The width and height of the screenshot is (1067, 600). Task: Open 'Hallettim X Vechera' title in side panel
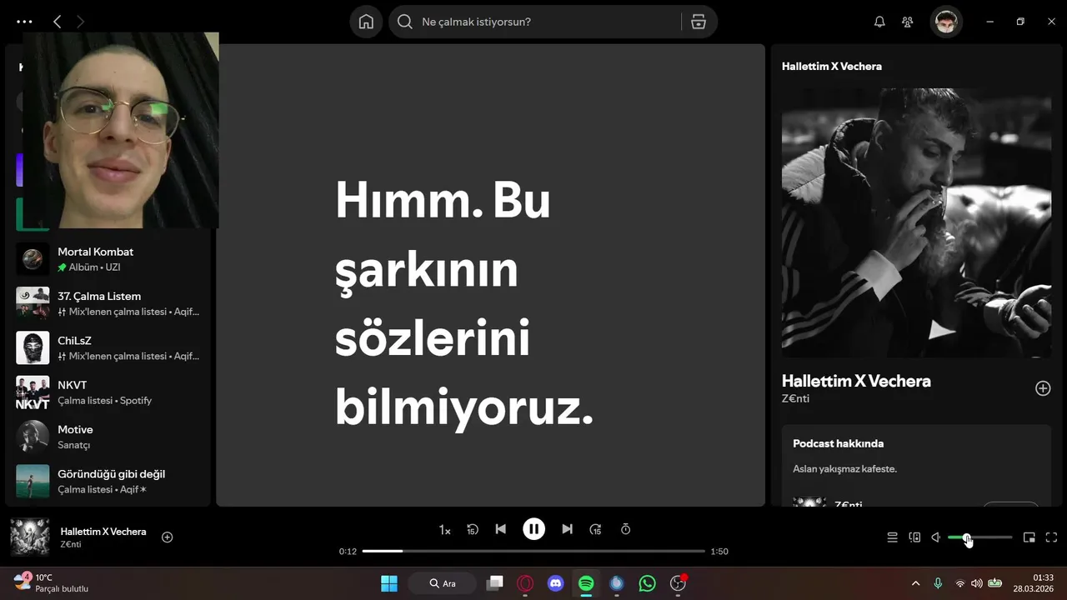click(x=856, y=381)
